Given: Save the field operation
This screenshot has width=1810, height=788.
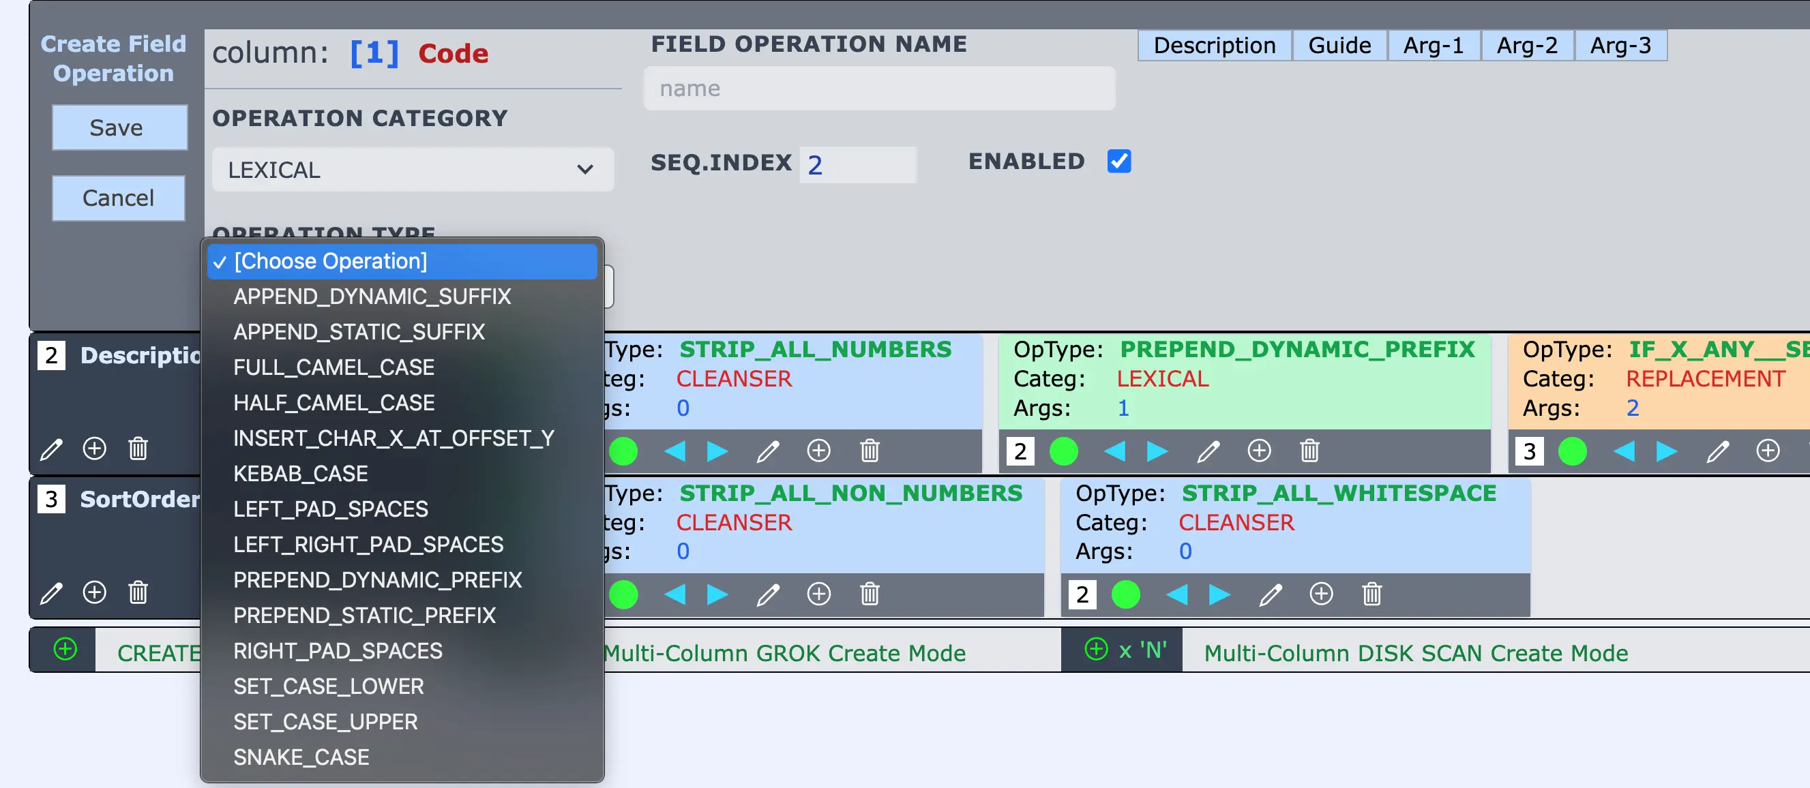Looking at the screenshot, I should point(119,127).
